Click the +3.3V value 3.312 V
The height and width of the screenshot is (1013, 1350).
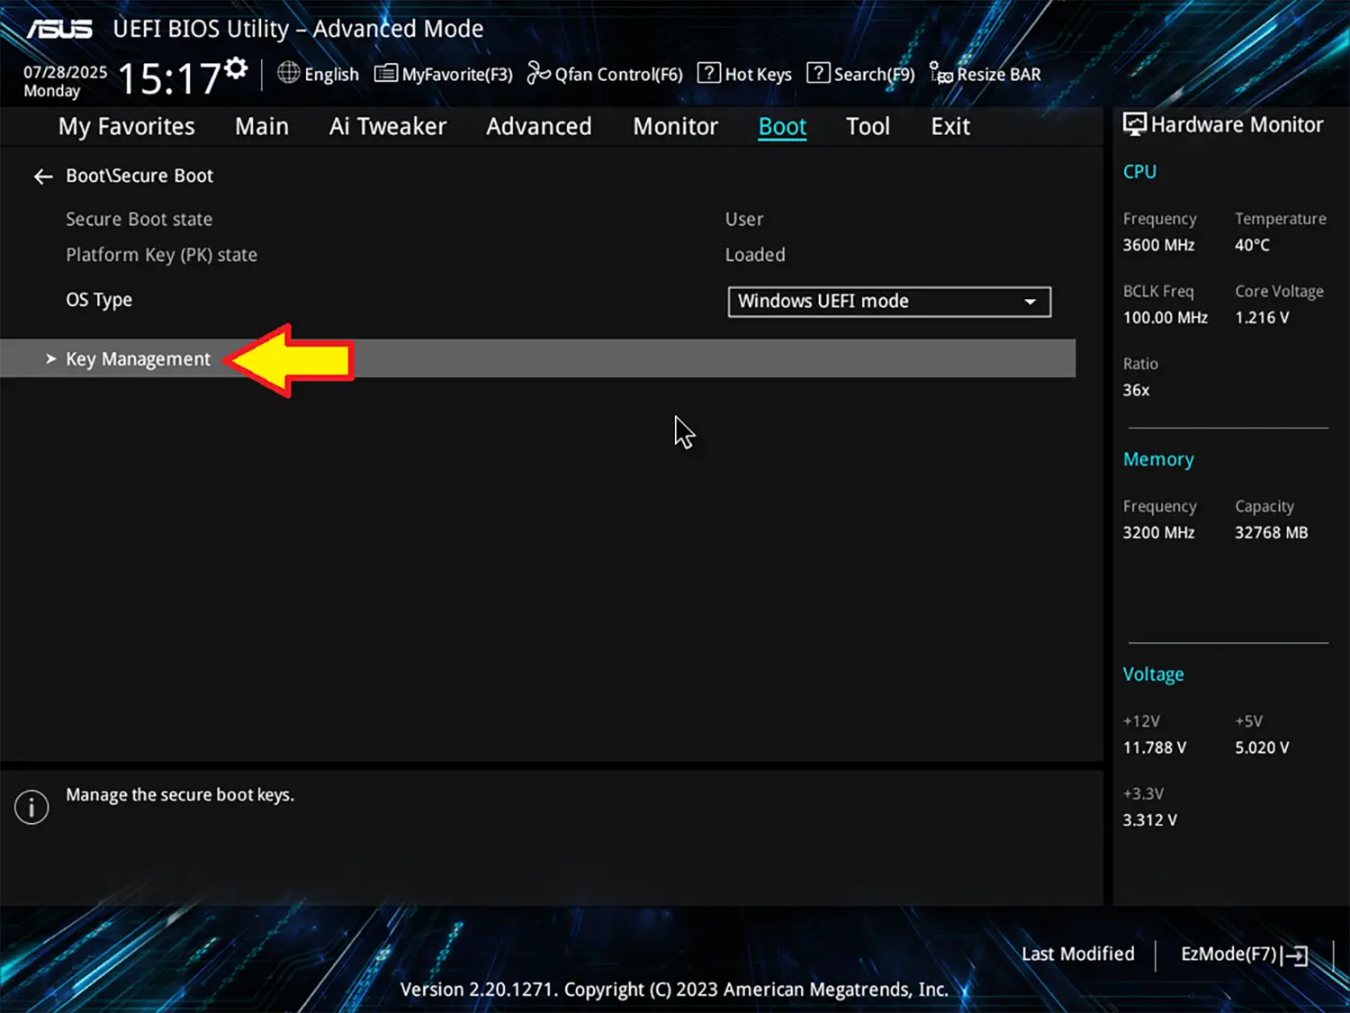coord(1149,820)
